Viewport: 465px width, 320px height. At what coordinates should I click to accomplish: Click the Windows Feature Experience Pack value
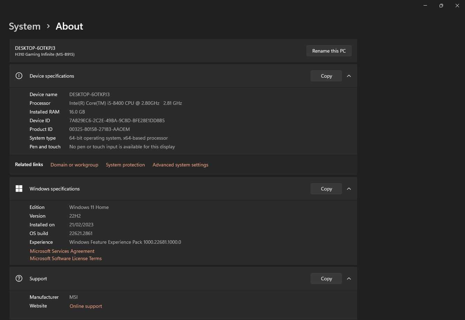125,242
